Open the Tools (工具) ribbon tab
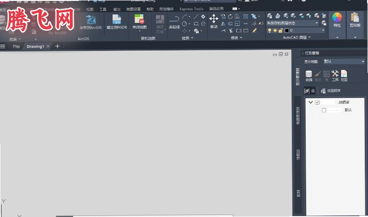The height and width of the screenshot is (217, 368). tap(103, 10)
